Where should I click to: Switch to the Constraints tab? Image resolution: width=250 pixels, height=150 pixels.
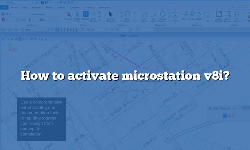point(75,7)
